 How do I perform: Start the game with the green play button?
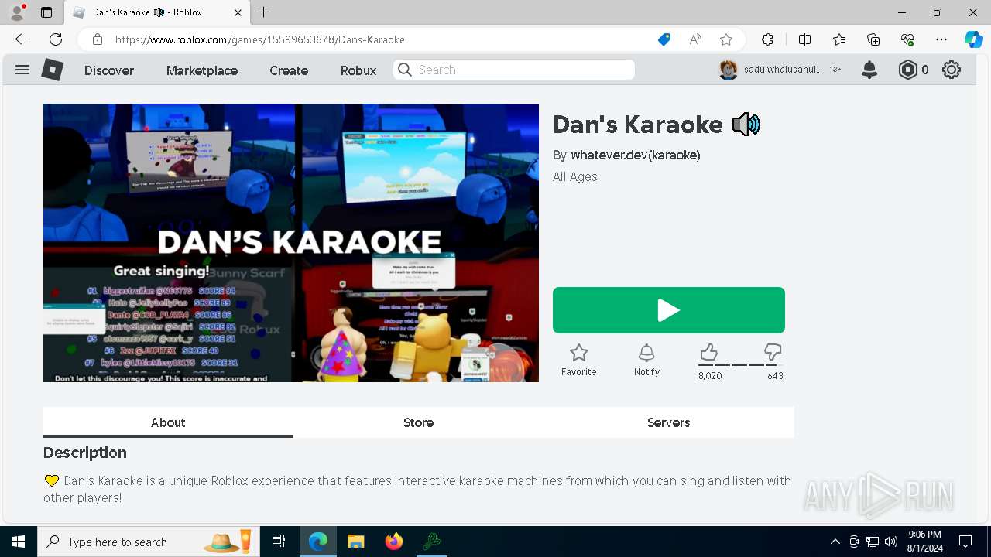669,310
